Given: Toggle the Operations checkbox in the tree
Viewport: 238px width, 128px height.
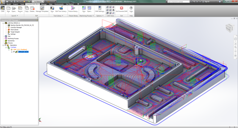Looking at the screenshot, I should [5, 45].
